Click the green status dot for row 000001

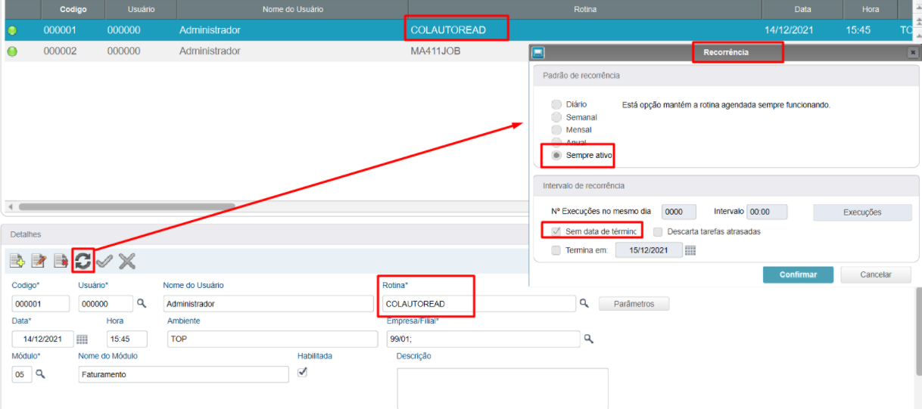point(12,31)
